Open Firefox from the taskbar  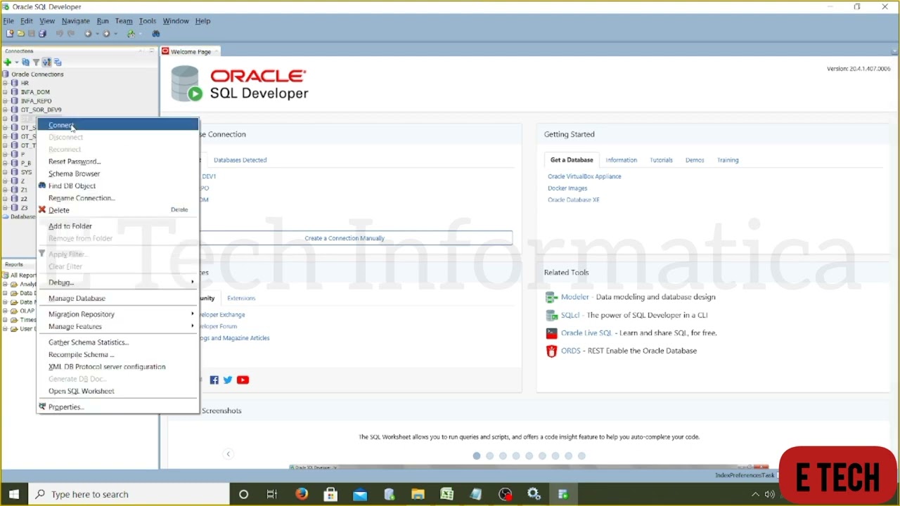click(x=302, y=494)
